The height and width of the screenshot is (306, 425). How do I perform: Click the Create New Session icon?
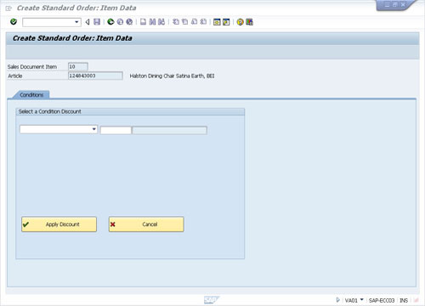pos(217,22)
